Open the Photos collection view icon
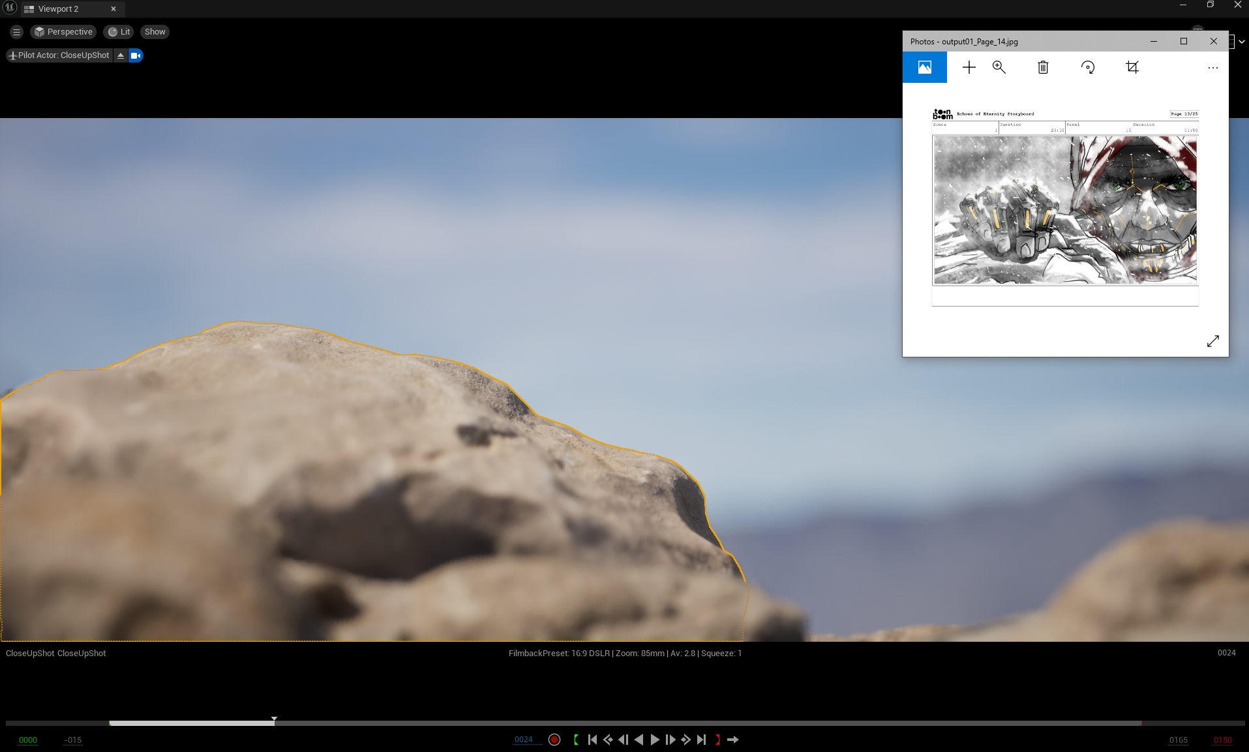Screen dimensions: 1249x752 pyautogui.click(x=925, y=67)
